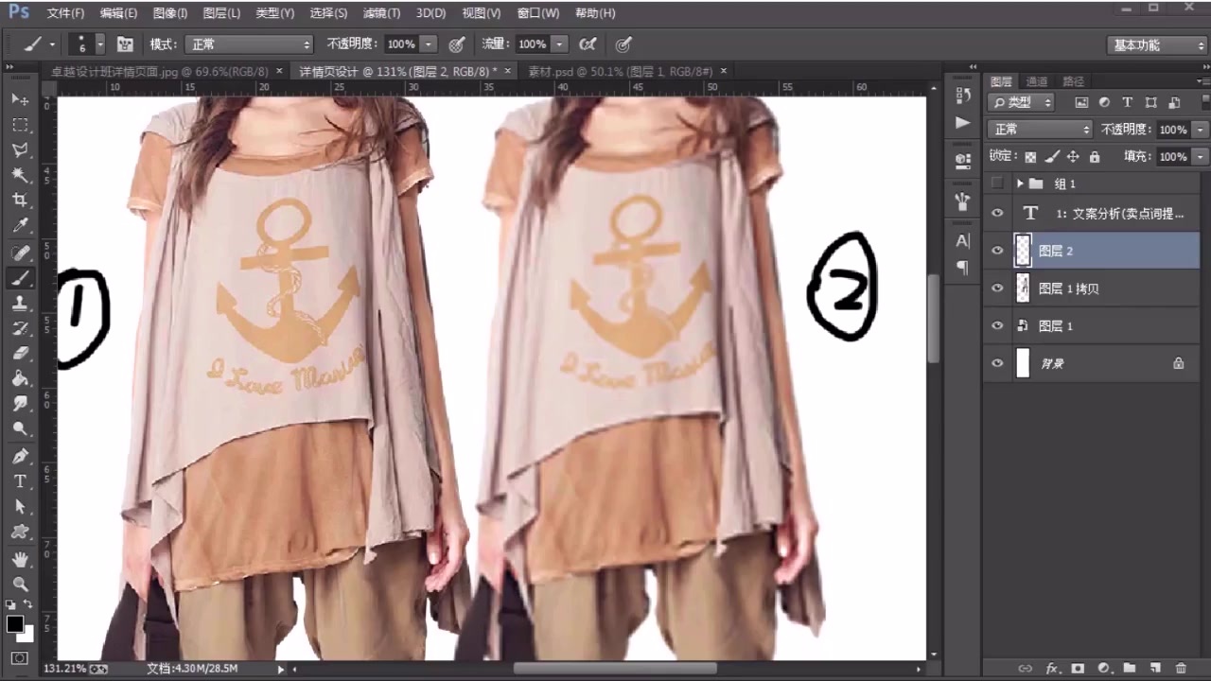Show the 组 1 group visibility box

996,183
